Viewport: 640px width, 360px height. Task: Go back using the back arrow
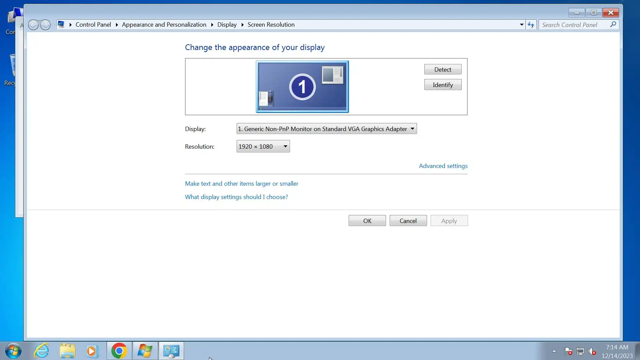point(33,25)
